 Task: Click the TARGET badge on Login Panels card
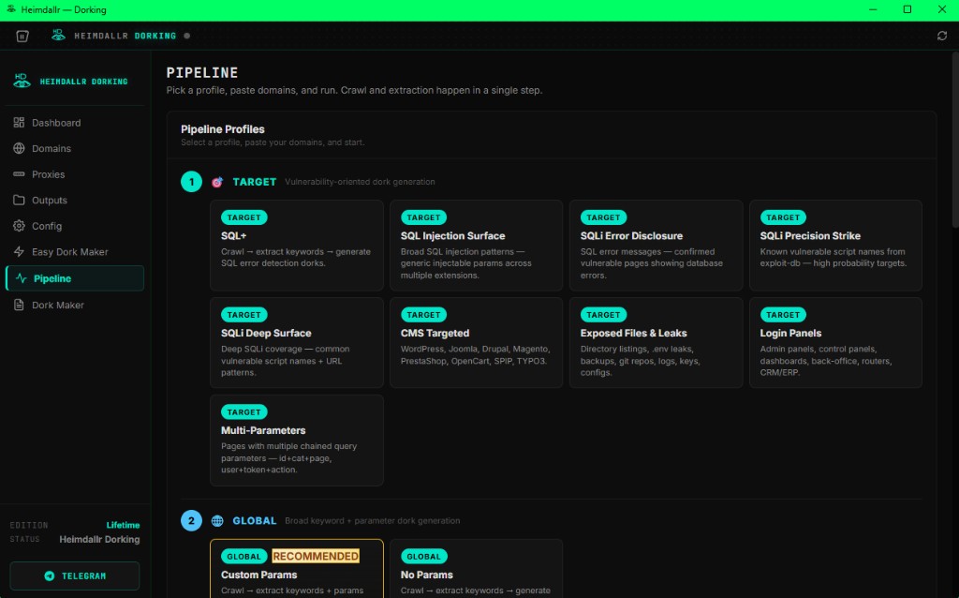click(x=783, y=315)
